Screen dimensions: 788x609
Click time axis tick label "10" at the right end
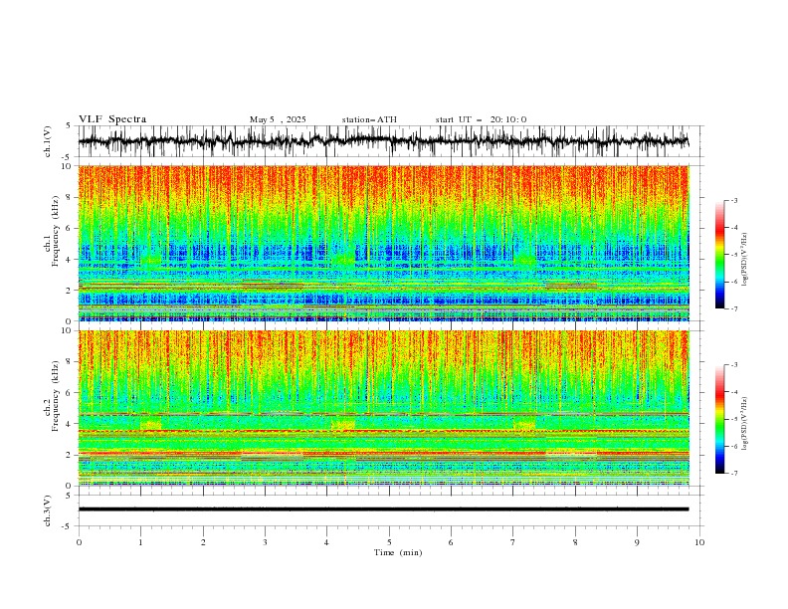coord(699,542)
